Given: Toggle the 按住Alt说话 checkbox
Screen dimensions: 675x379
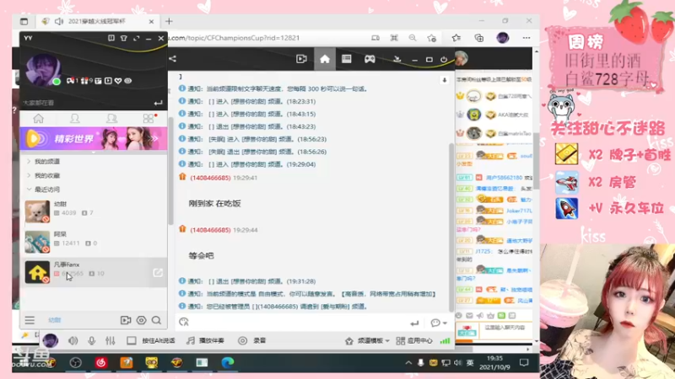Looking at the screenshot, I should click(x=132, y=341).
